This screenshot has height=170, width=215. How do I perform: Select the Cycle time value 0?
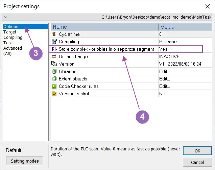click(160, 34)
